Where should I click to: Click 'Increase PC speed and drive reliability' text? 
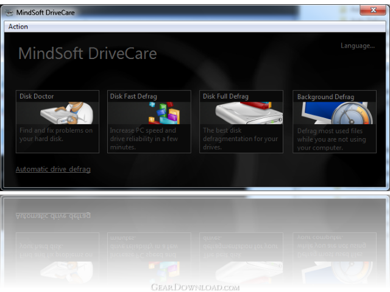144,139
